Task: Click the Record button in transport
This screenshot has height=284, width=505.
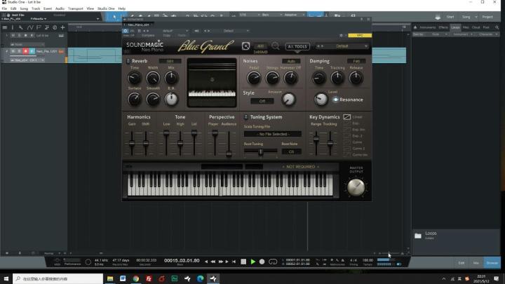Action: point(262,262)
